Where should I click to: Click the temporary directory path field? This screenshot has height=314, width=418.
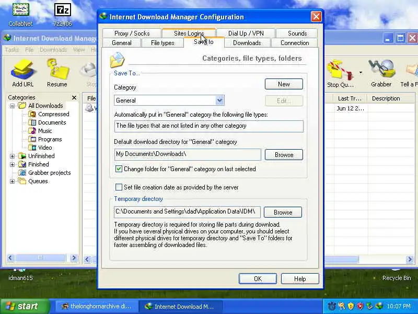pos(187,212)
